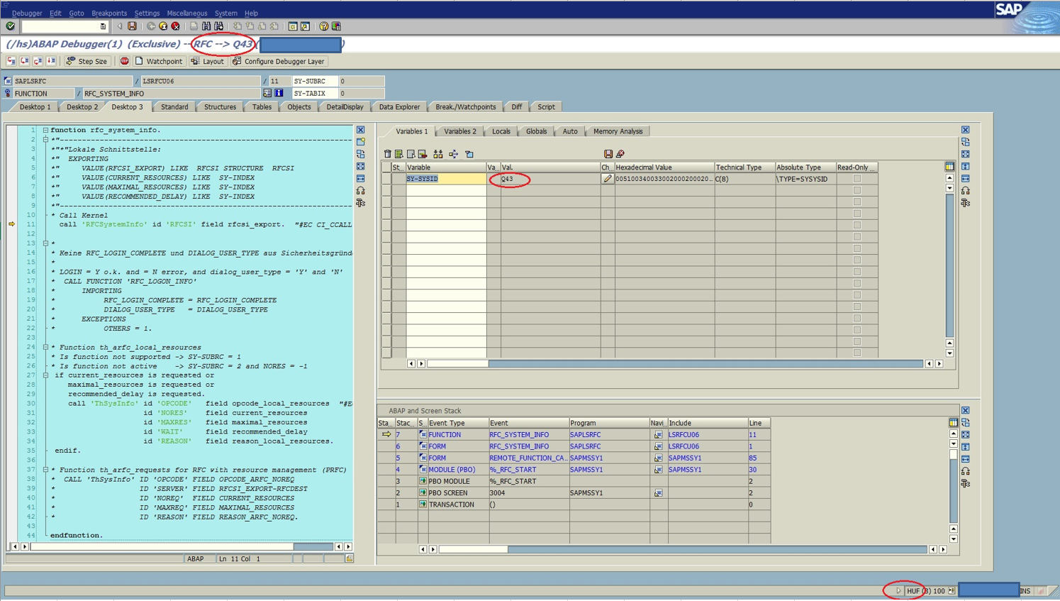This screenshot has height=601, width=1060.
Task: Toggle Read-Only checkbox in third variable row
Action: 857,202
